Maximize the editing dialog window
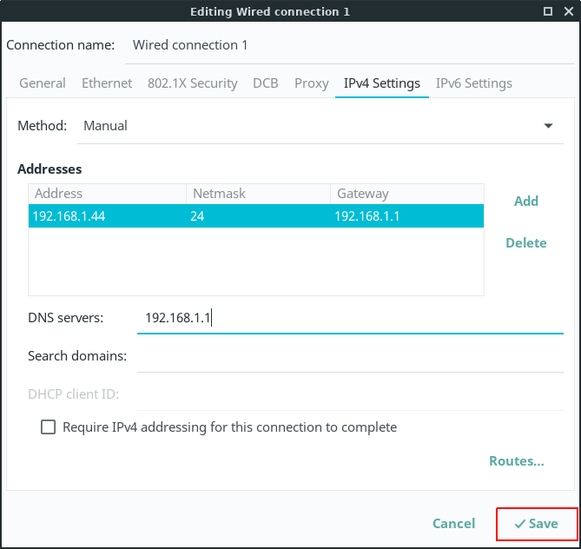Image resolution: width=581 pixels, height=549 pixels. pyautogui.click(x=547, y=11)
